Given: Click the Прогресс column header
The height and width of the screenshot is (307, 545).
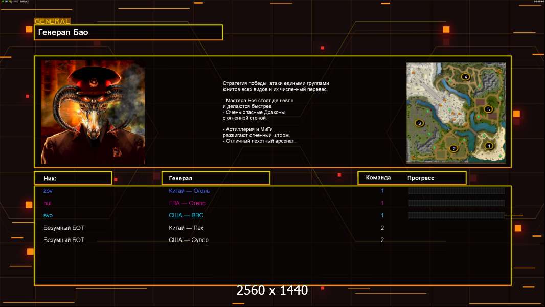Looking at the screenshot, I should [421, 178].
